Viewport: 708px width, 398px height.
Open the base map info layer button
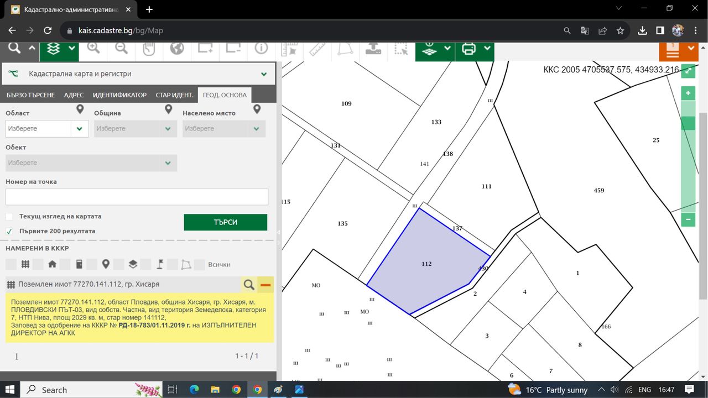pos(430,49)
